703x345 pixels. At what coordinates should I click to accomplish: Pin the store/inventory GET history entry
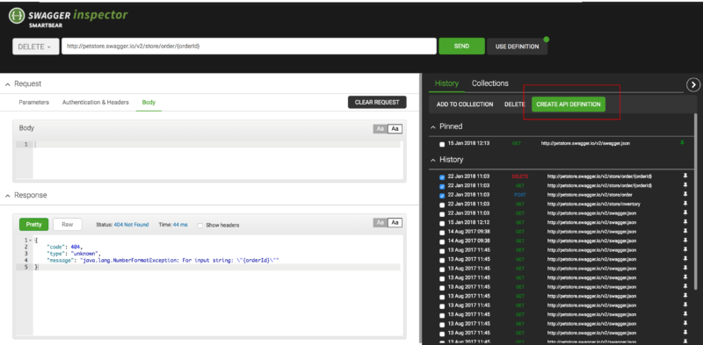[x=685, y=204]
